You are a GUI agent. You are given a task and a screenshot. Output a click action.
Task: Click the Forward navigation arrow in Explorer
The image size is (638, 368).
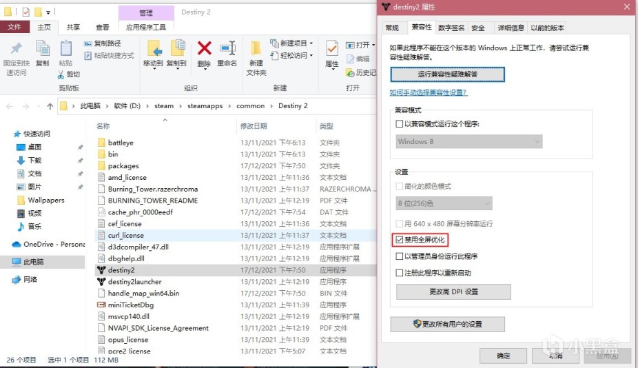[25, 106]
